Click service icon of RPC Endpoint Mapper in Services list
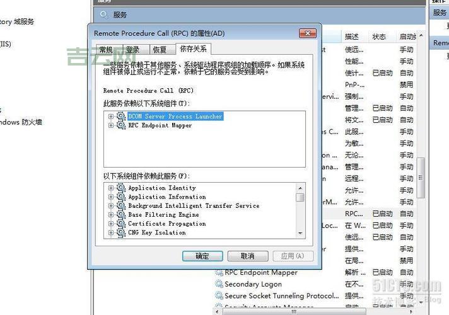The image size is (449, 315). tap(219, 272)
